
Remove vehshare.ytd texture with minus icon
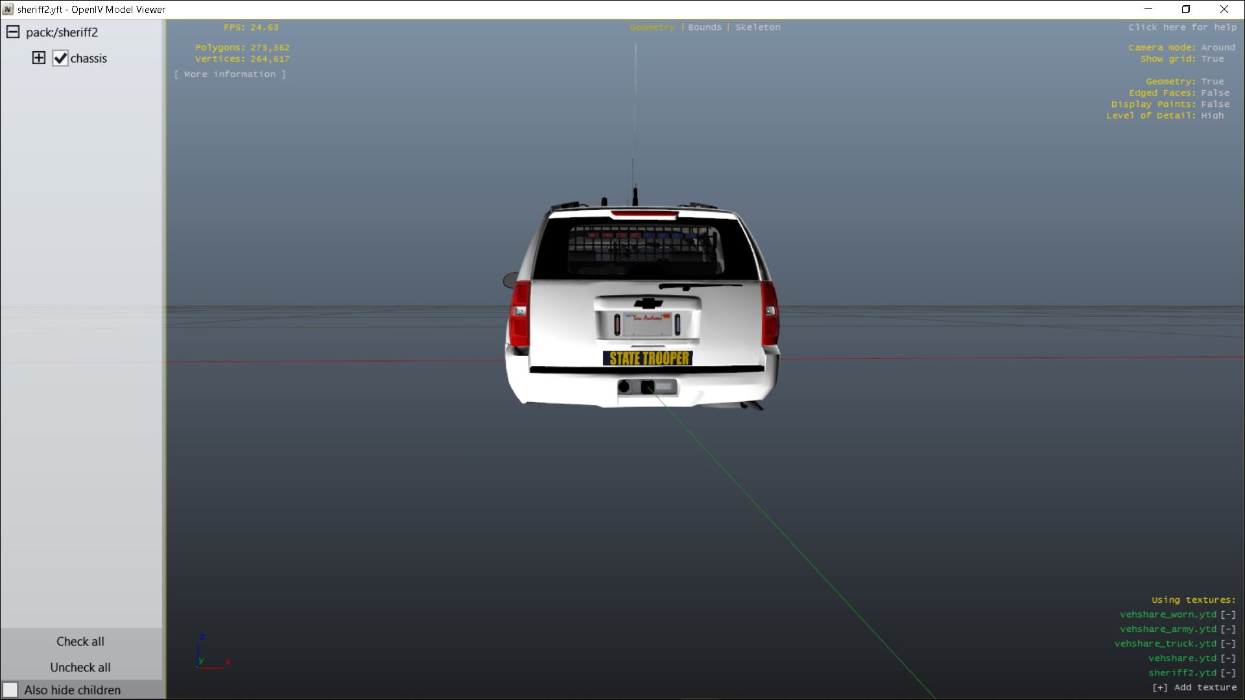click(1228, 659)
